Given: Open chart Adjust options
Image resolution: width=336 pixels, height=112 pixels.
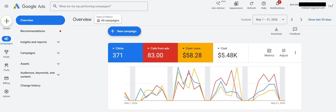Looking at the screenshot, I should pyautogui.click(x=284, y=53).
